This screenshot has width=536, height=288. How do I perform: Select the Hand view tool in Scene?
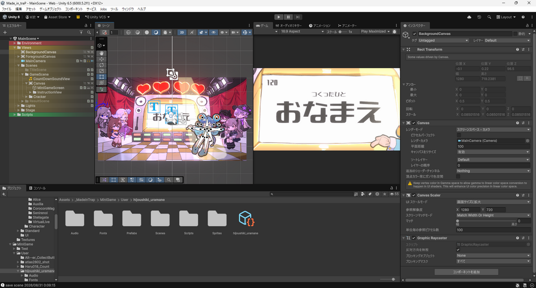[102, 53]
